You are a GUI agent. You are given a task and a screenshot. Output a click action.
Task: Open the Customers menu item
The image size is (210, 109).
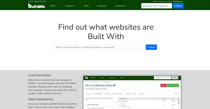point(101,6)
